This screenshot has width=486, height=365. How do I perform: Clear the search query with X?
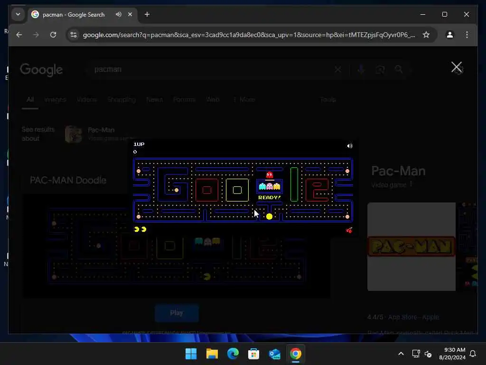coord(338,69)
